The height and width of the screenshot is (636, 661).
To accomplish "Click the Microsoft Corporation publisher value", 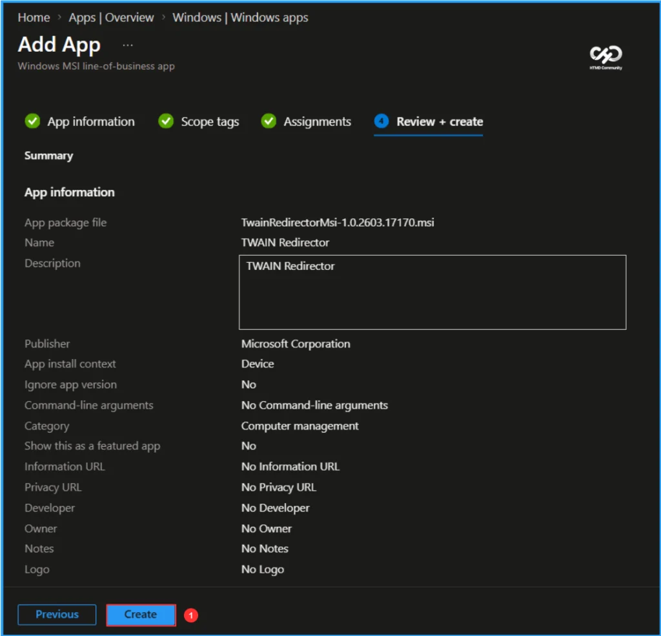I will coord(296,344).
